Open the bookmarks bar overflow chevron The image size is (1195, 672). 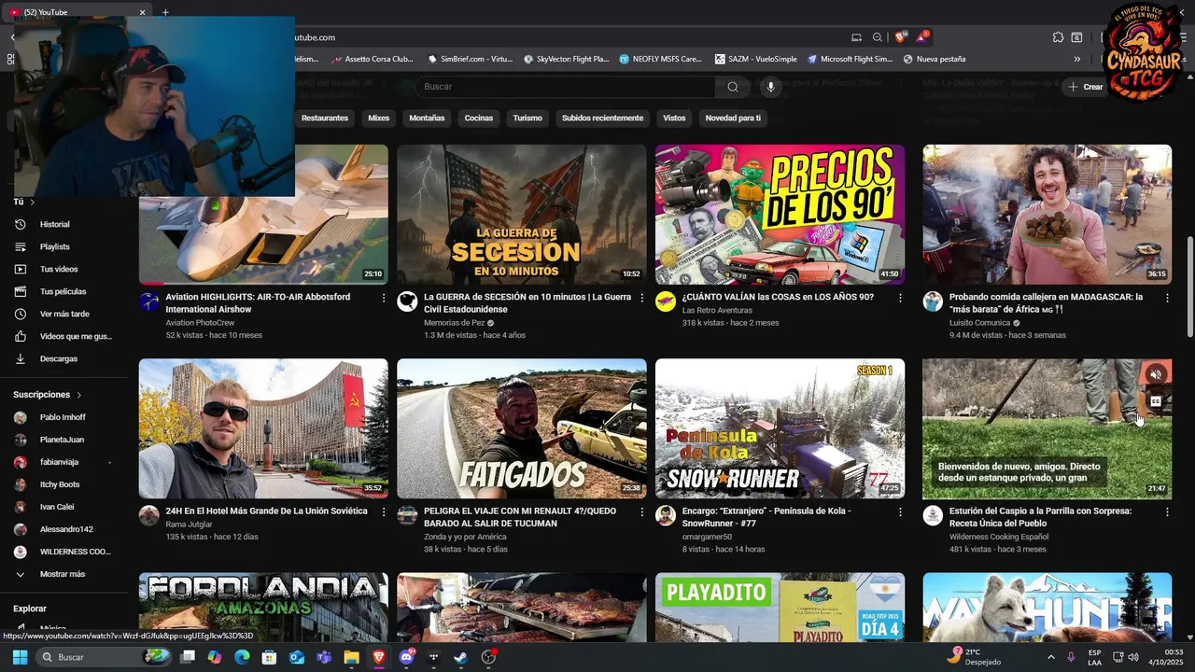(x=1076, y=59)
